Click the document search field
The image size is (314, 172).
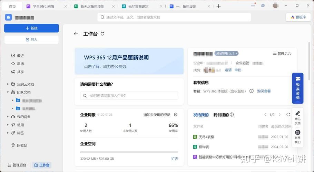[174, 17]
